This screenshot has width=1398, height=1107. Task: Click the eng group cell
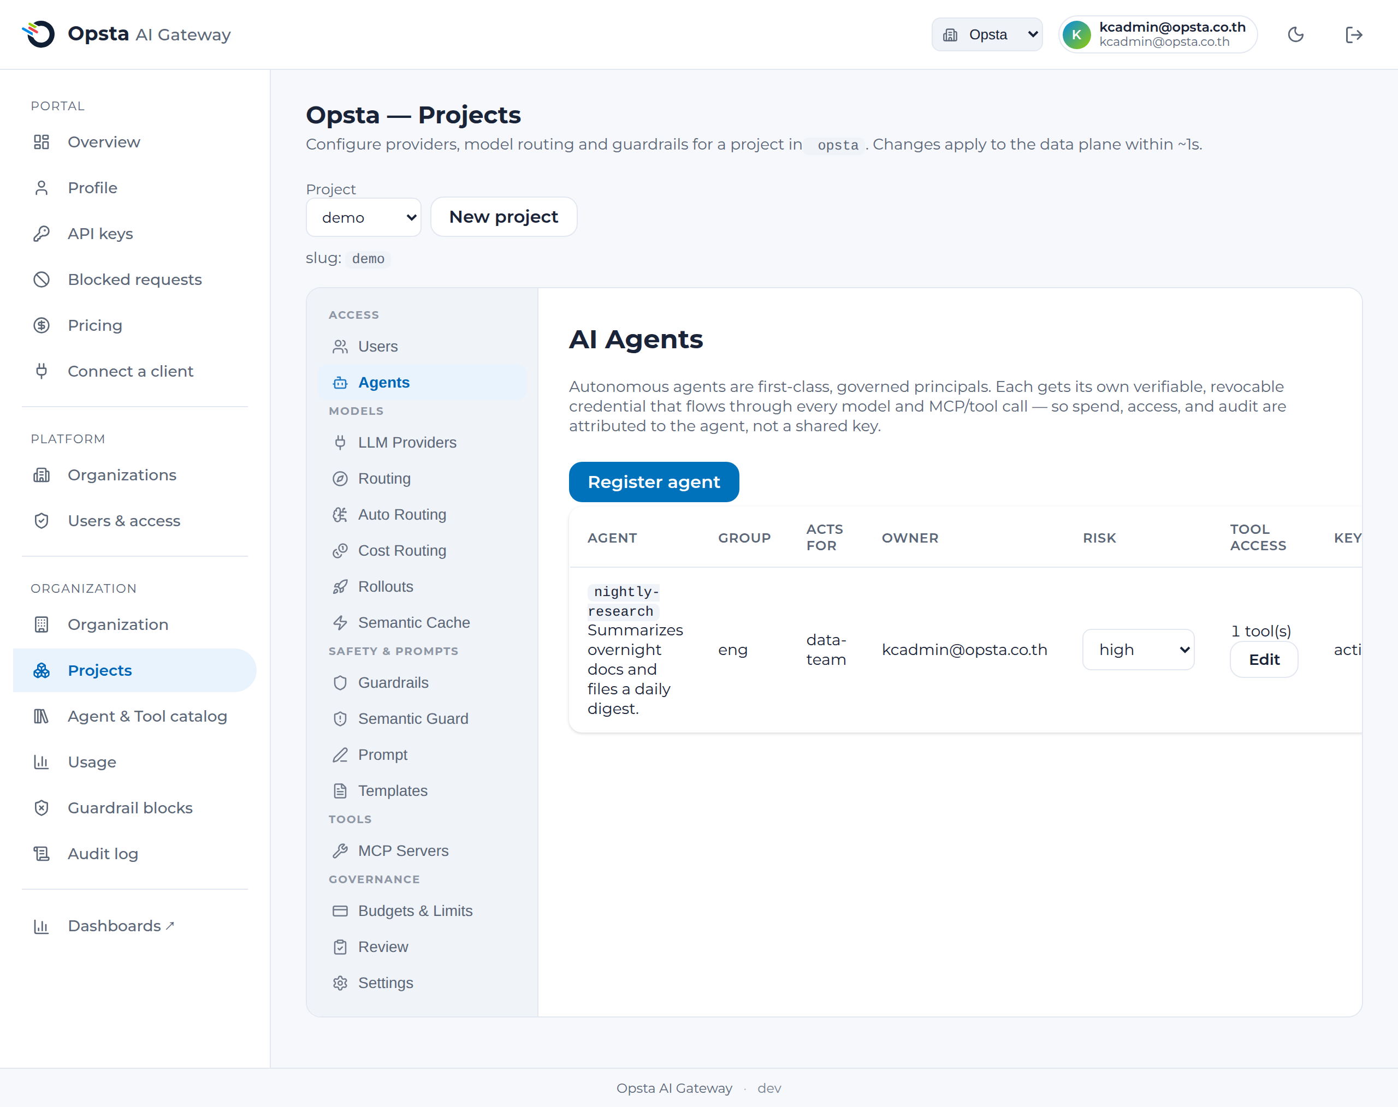[x=733, y=650]
